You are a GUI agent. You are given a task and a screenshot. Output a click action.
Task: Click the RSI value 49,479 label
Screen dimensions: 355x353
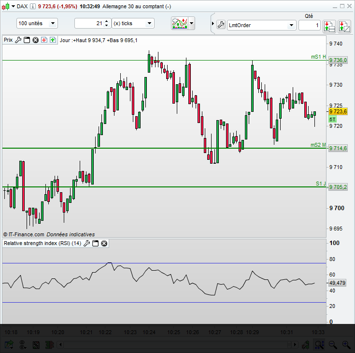337,283
